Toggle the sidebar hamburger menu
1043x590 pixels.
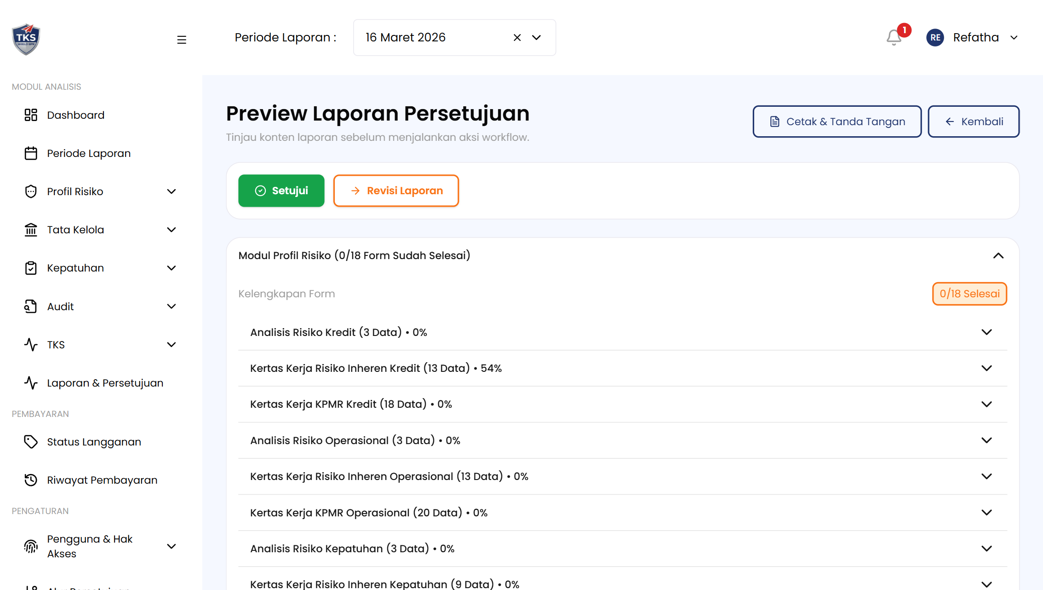pyautogui.click(x=182, y=40)
